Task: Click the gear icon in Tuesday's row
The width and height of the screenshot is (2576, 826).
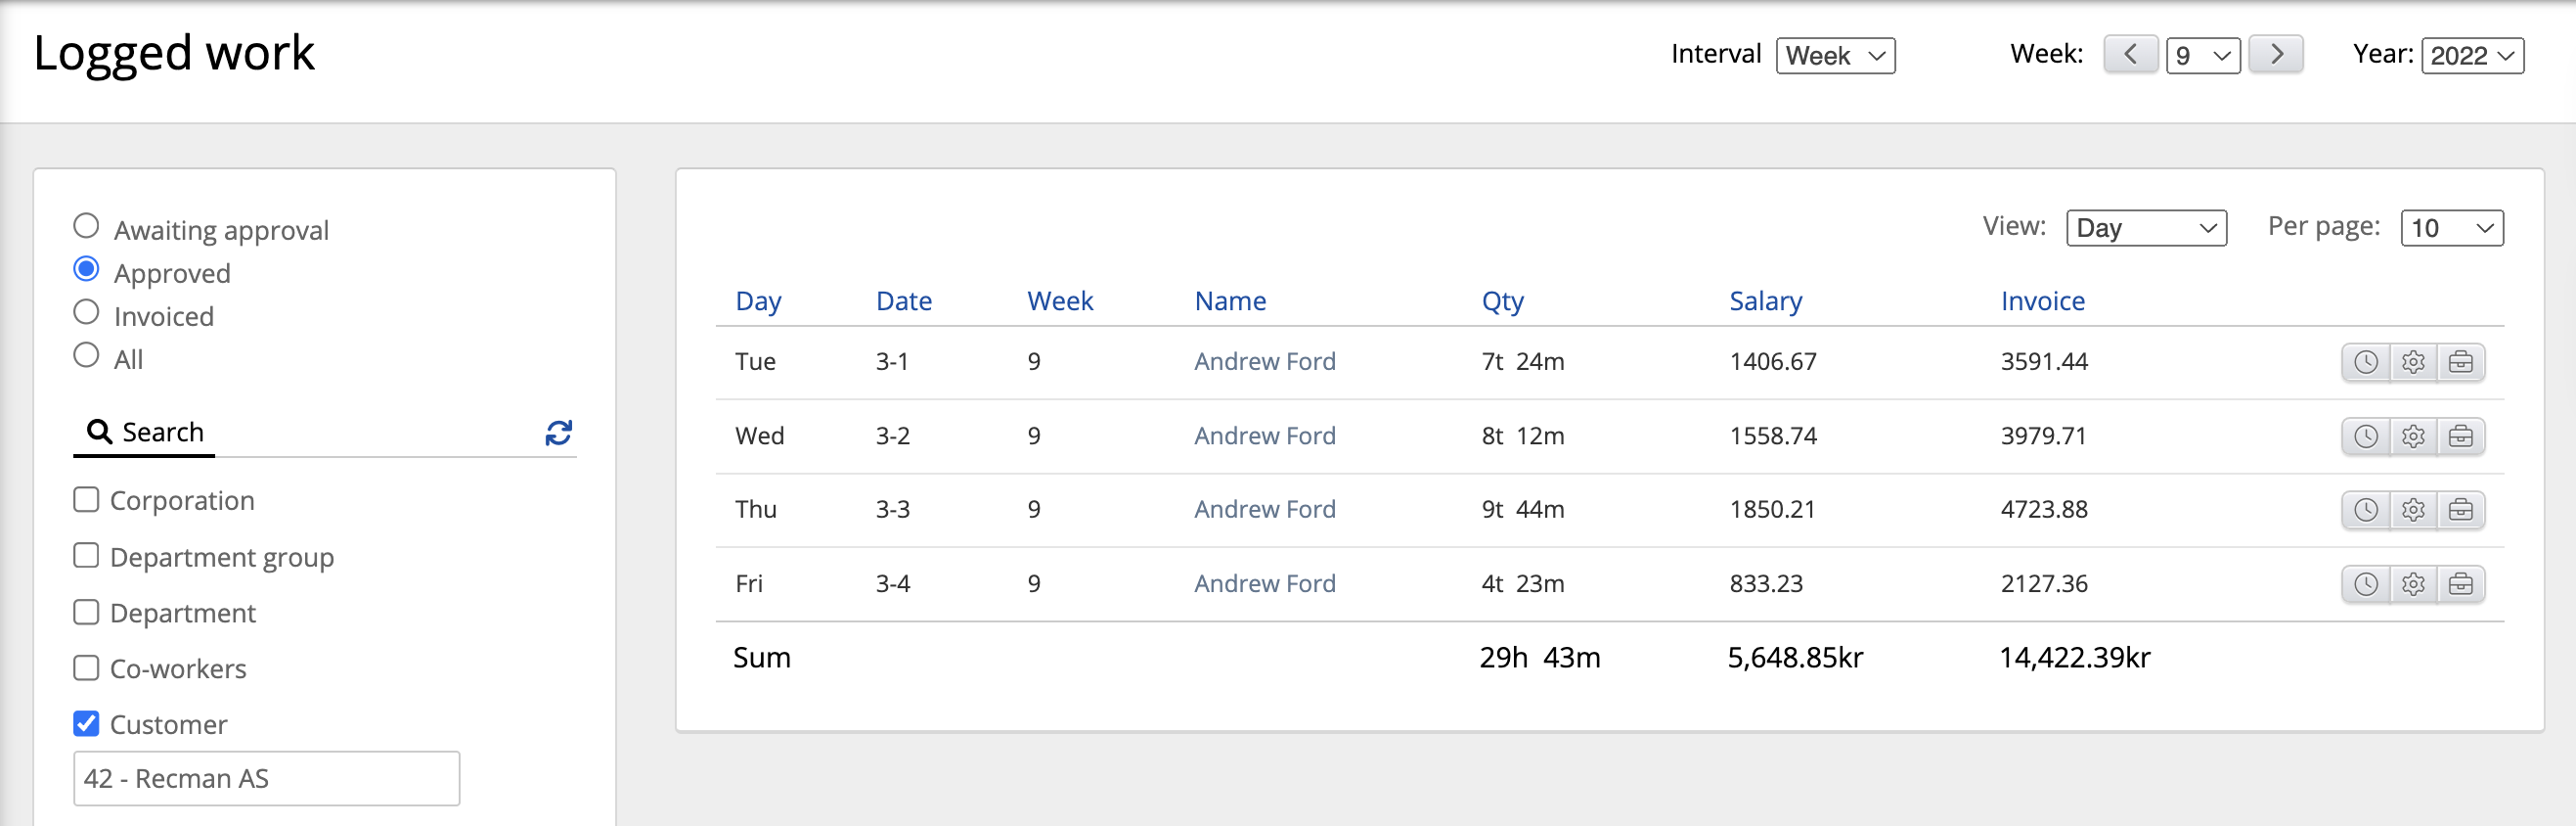Action: [x=2412, y=361]
